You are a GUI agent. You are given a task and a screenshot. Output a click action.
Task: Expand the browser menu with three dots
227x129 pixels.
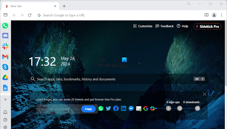click(x=222, y=15)
